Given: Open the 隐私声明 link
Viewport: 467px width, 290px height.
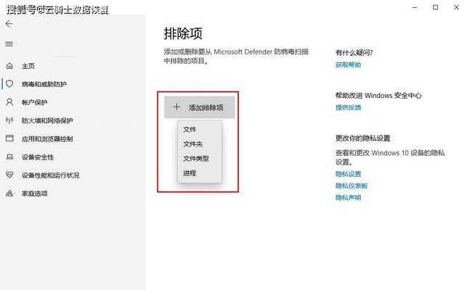Looking at the screenshot, I should tap(348, 198).
